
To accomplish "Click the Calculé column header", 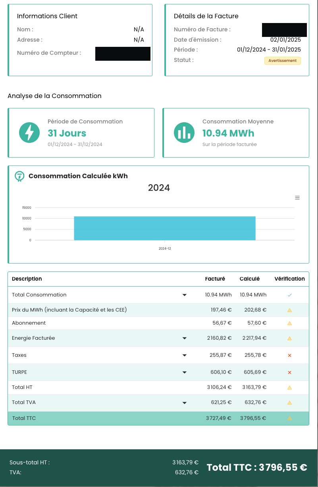I will (250, 279).
